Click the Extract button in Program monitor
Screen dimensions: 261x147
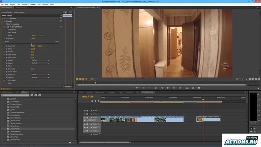[x=193, y=88]
